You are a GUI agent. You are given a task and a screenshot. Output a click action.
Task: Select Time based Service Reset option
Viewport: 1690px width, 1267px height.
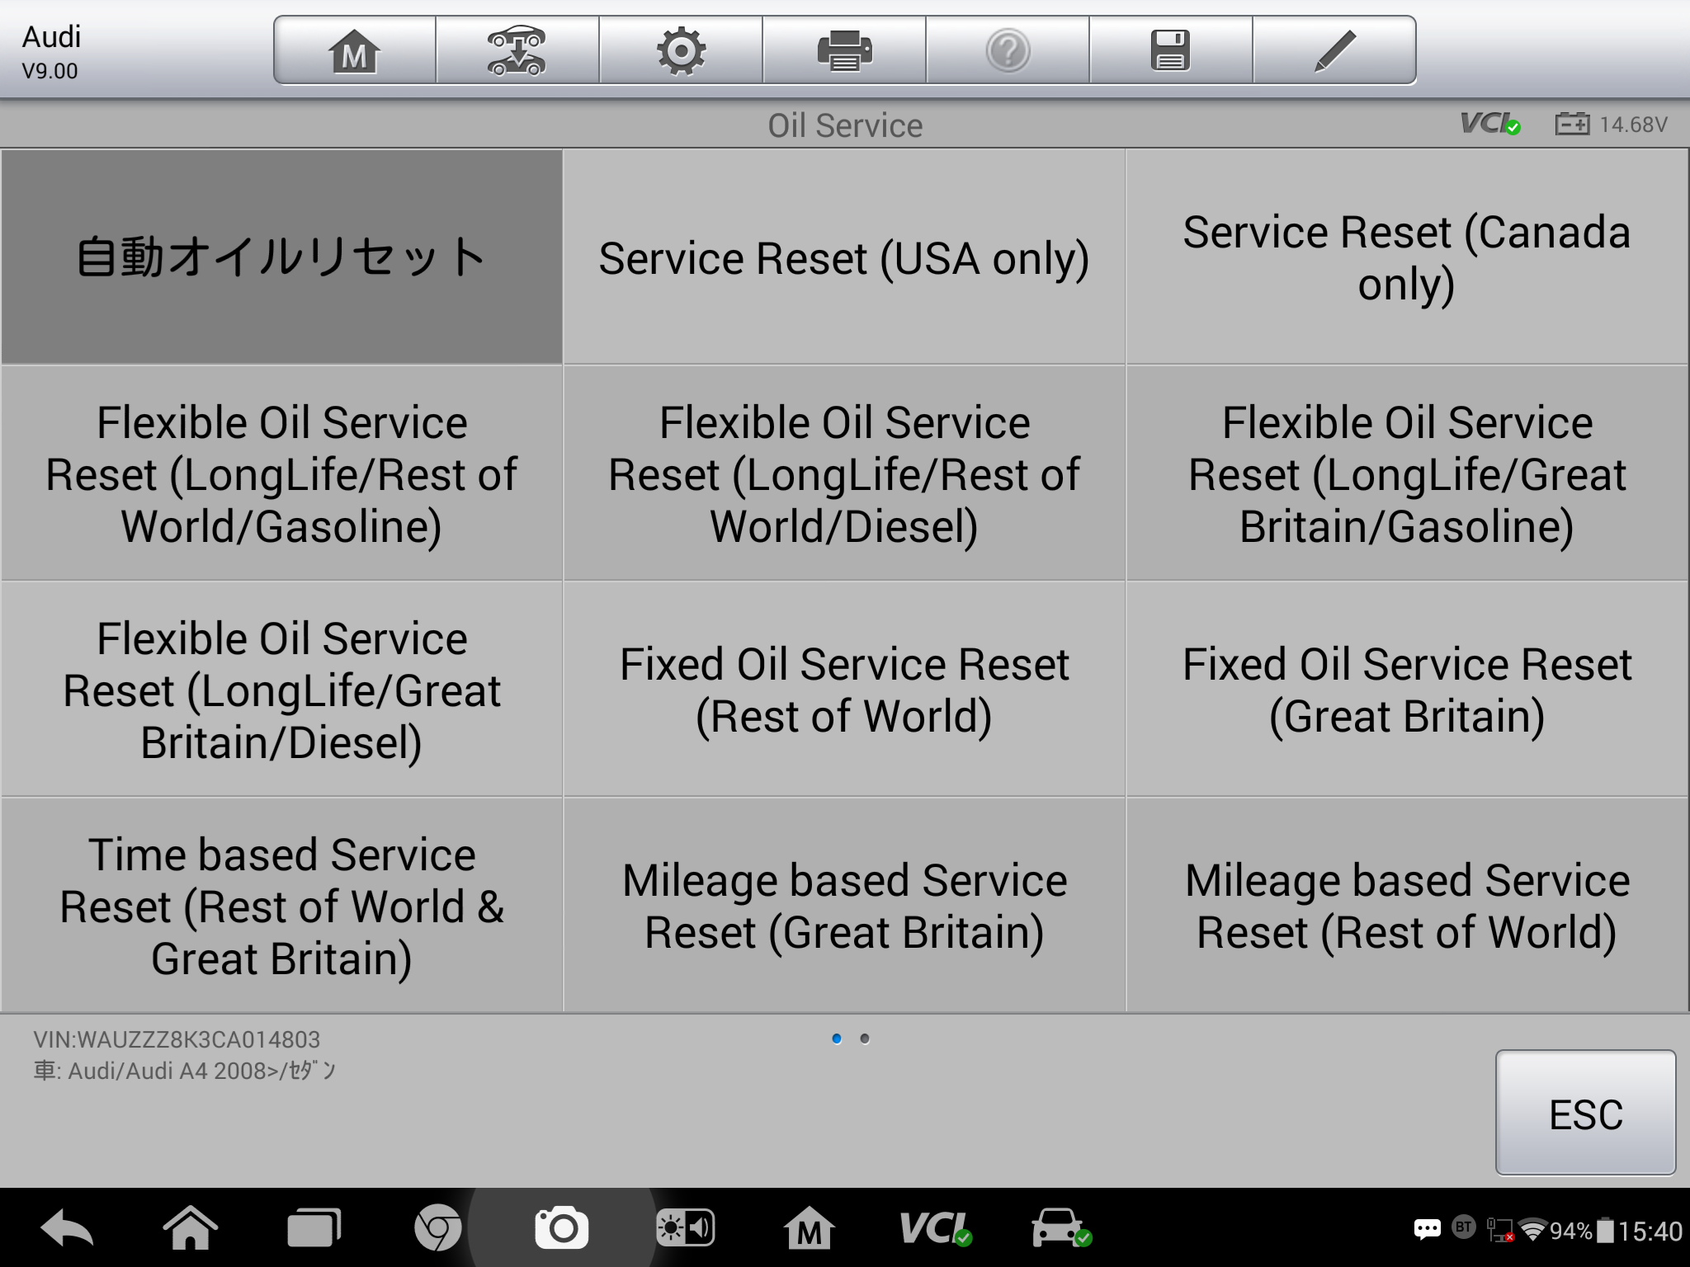[281, 906]
